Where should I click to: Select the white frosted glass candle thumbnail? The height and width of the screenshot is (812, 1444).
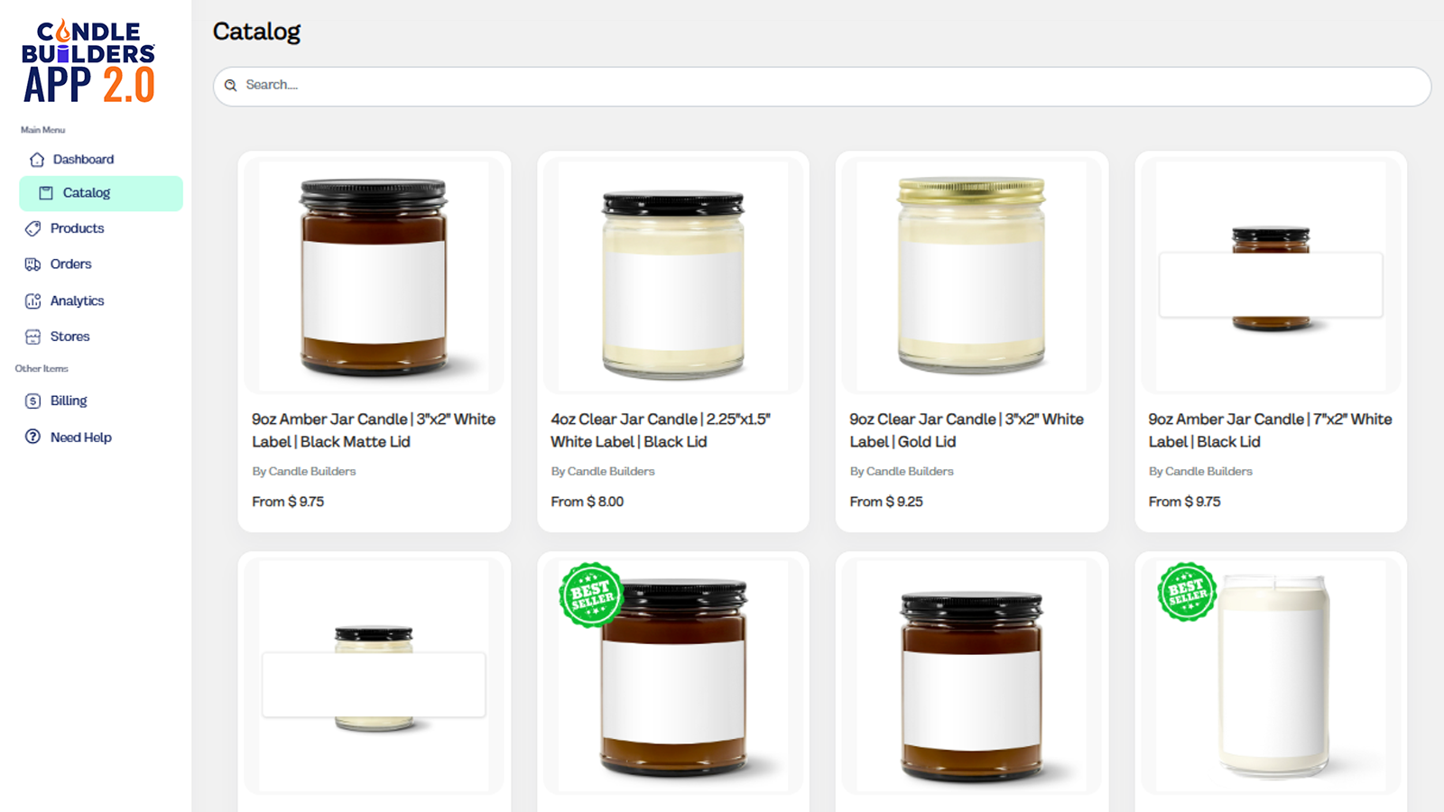(1271, 676)
